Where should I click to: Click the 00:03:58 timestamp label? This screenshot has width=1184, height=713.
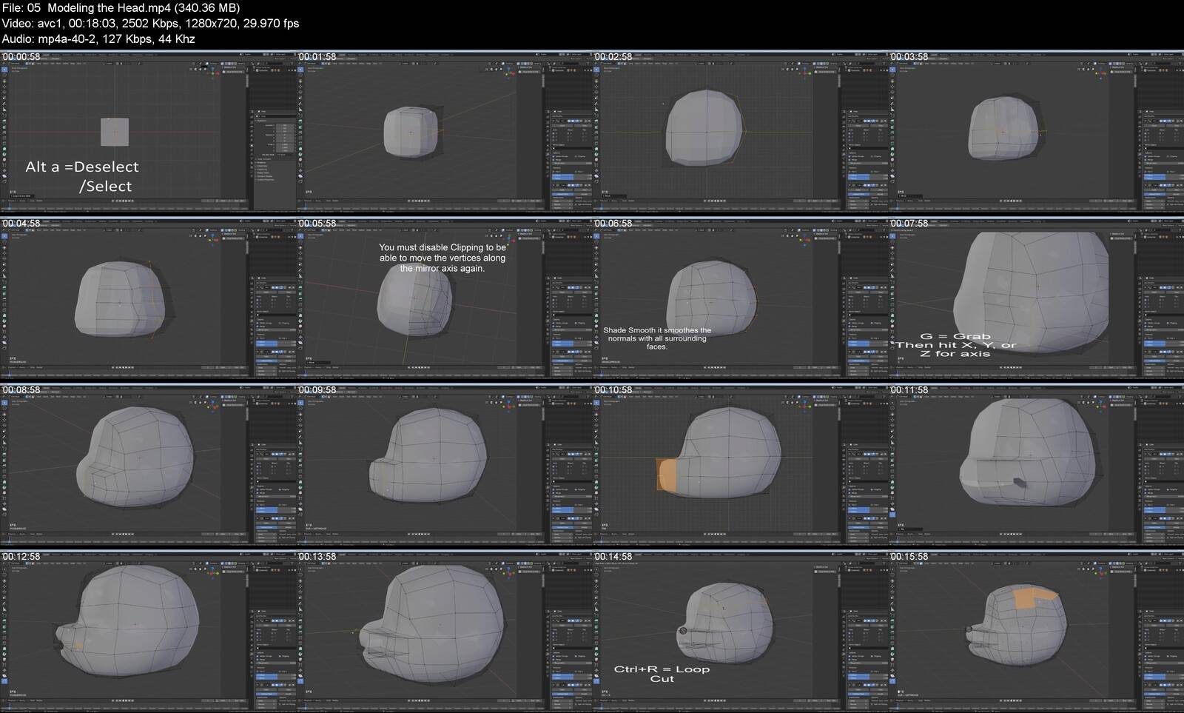tap(909, 57)
